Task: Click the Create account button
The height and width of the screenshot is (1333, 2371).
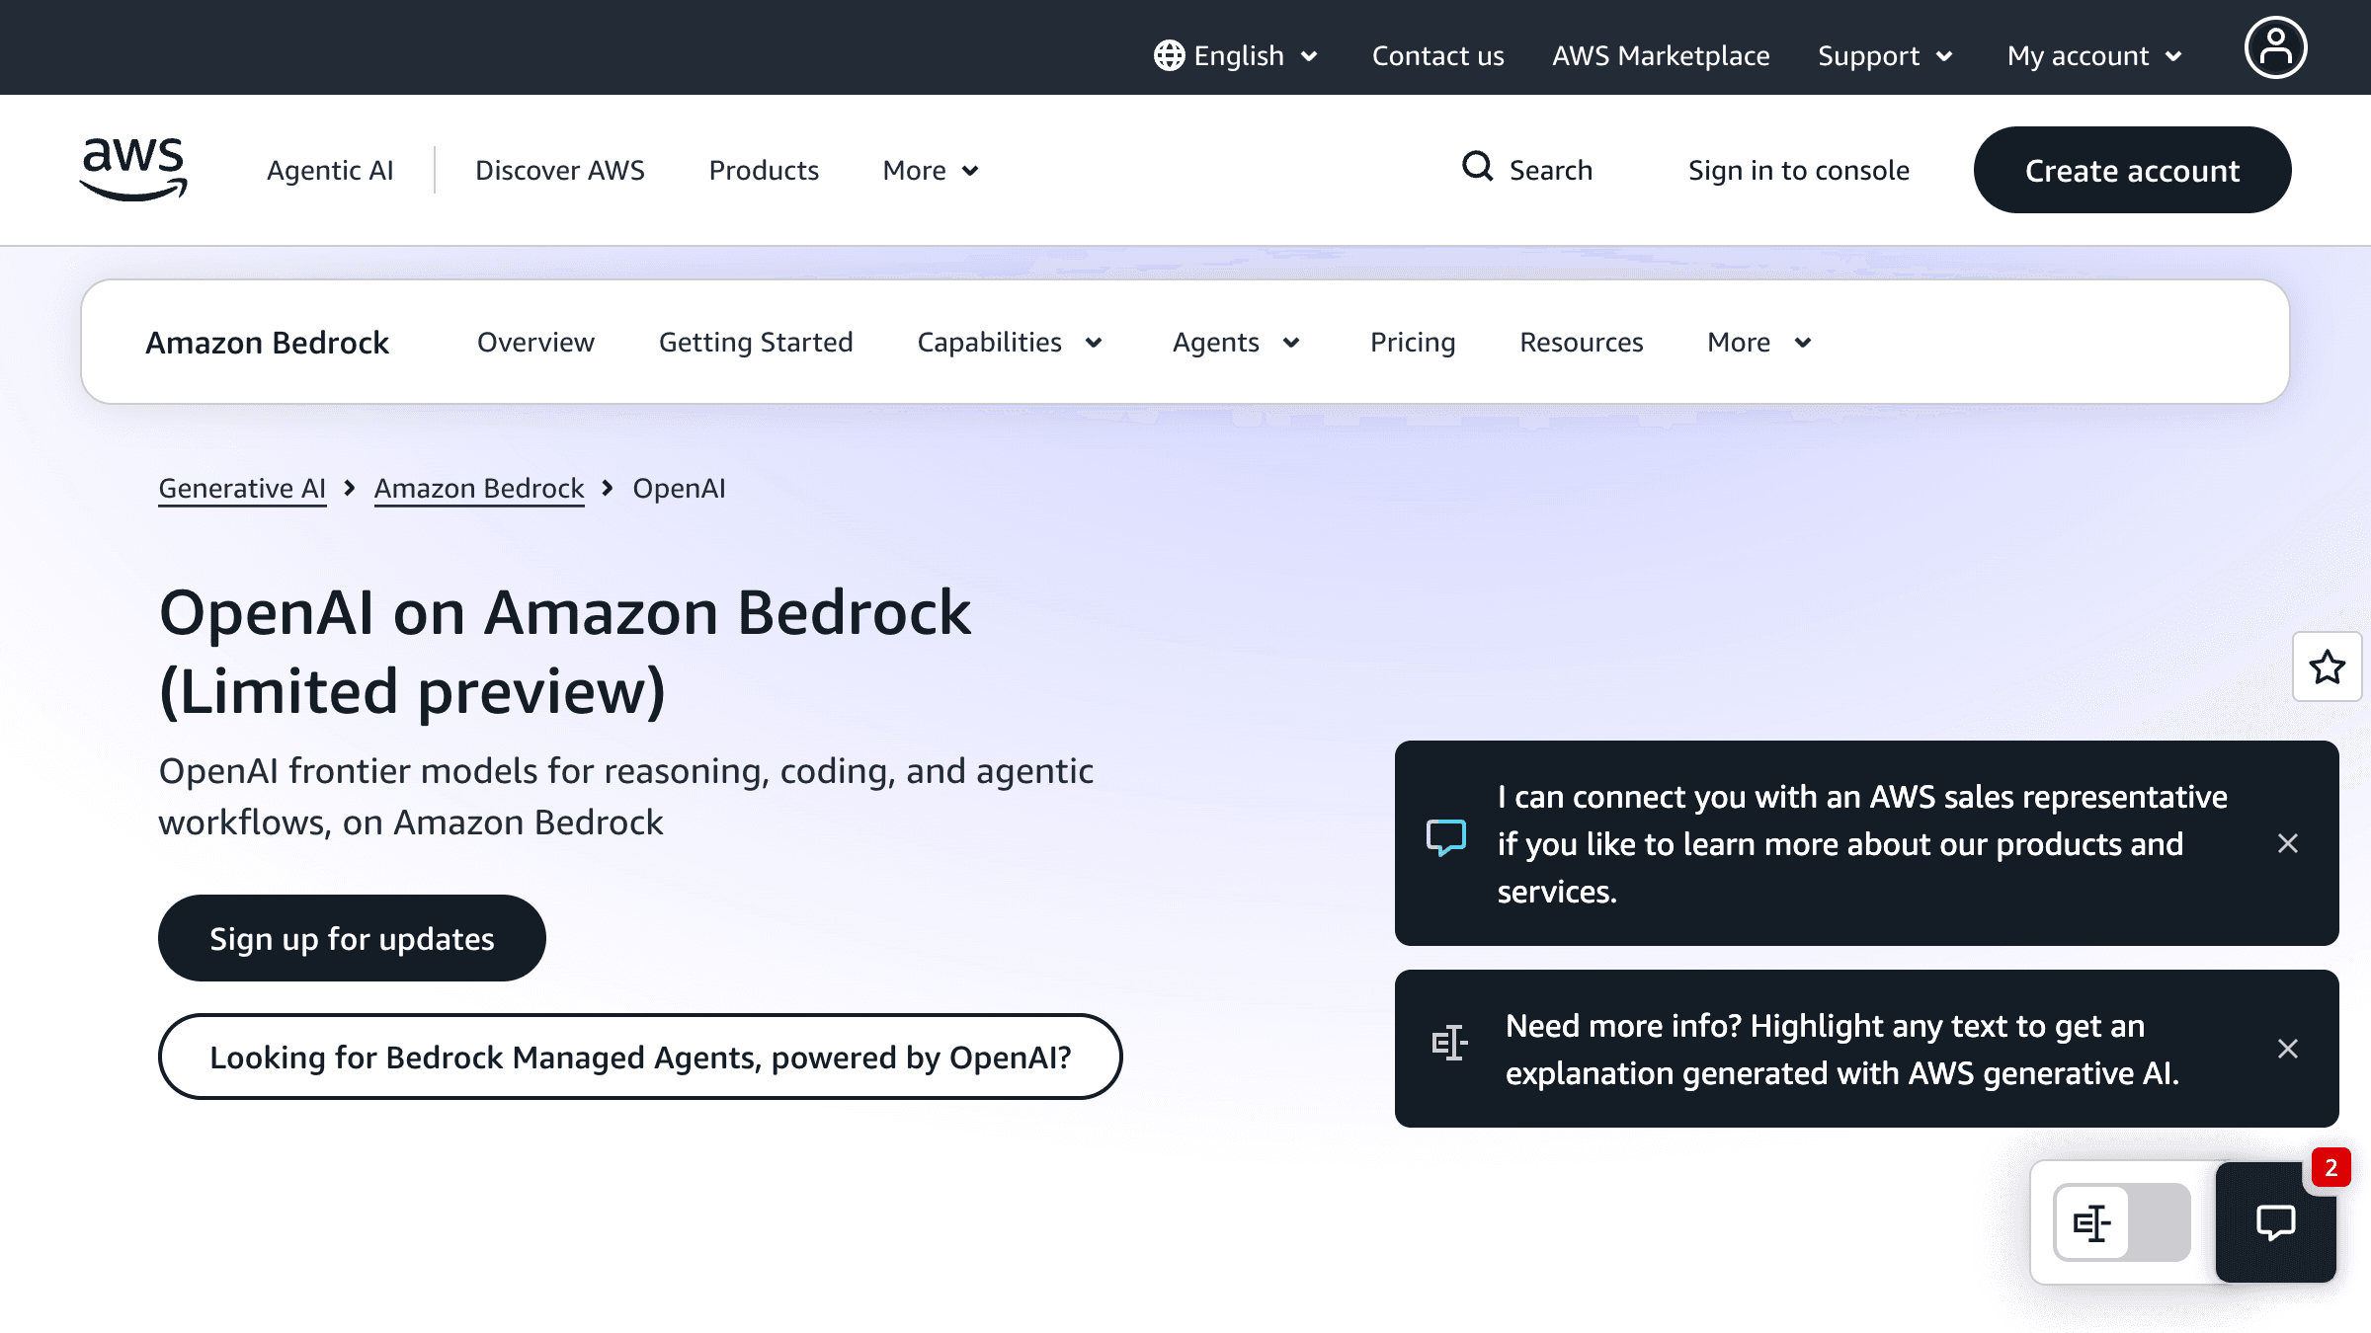Action: (2132, 170)
